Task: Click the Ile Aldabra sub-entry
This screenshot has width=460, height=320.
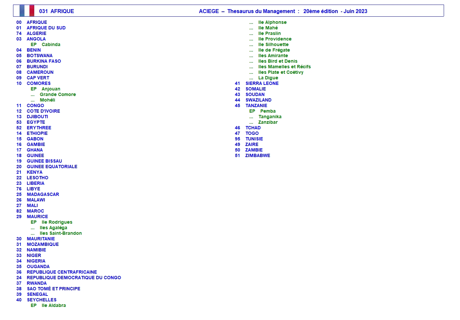Action: click(54, 305)
